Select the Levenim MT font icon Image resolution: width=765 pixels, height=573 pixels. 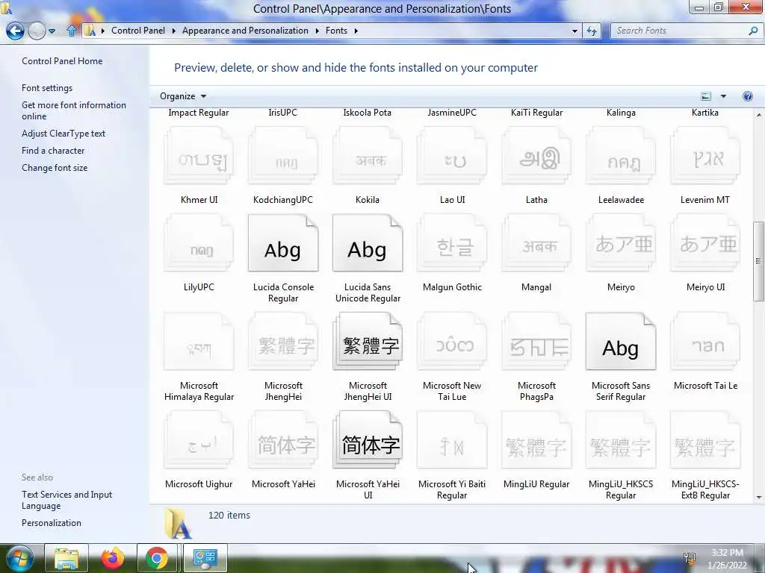[705, 156]
